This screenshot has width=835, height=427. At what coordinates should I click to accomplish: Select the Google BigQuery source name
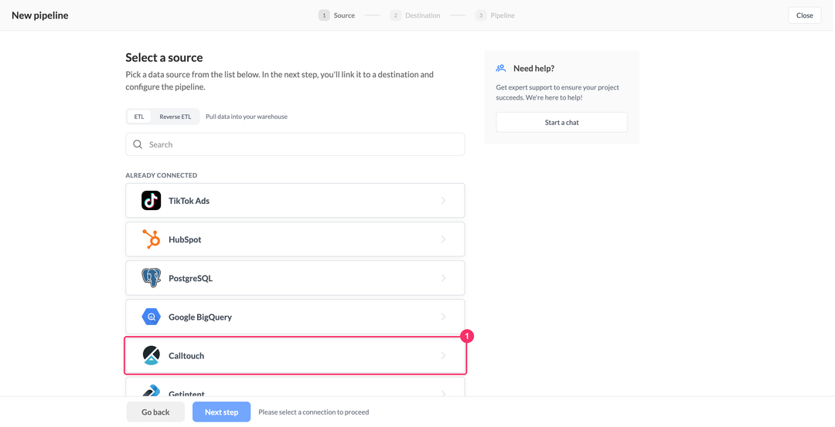point(200,317)
